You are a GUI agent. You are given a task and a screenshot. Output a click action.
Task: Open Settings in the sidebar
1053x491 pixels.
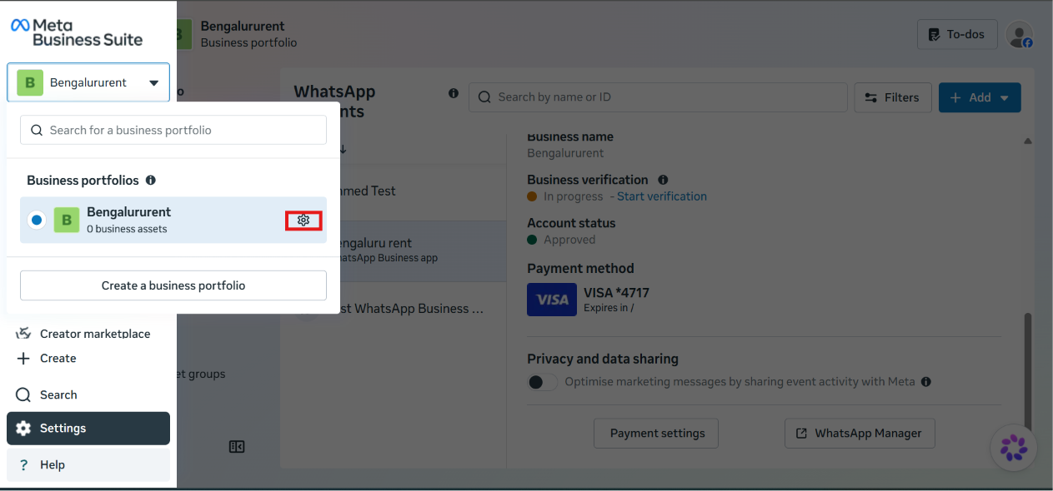click(88, 429)
